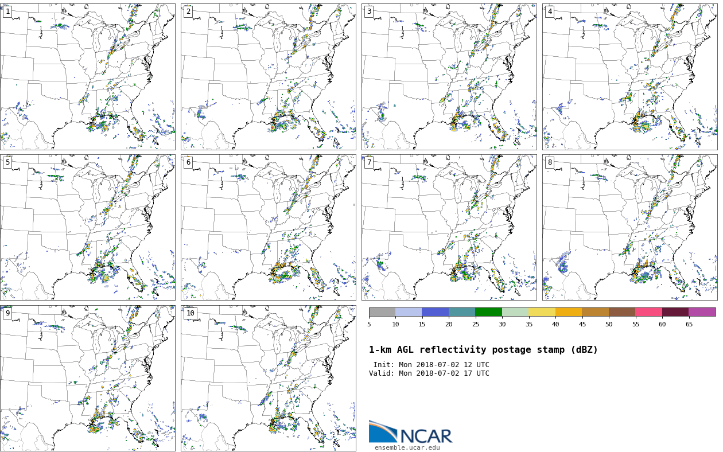The width and height of the screenshot is (723, 452).
Task: Select ensemble member 3 reflectivity panel
Action: pos(449,77)
